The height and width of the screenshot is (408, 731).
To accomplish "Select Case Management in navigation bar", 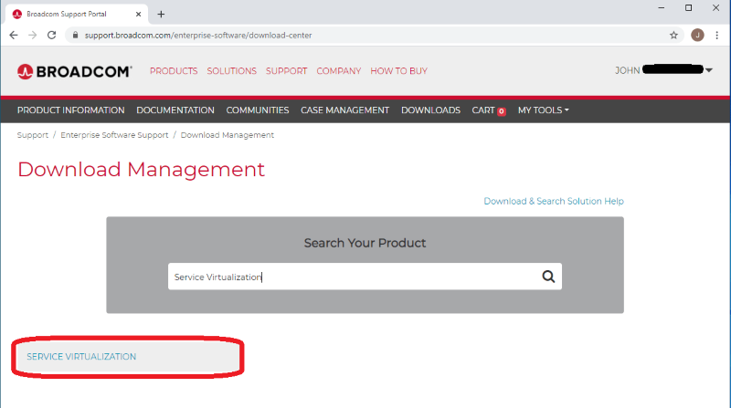I will click(344, 110).
